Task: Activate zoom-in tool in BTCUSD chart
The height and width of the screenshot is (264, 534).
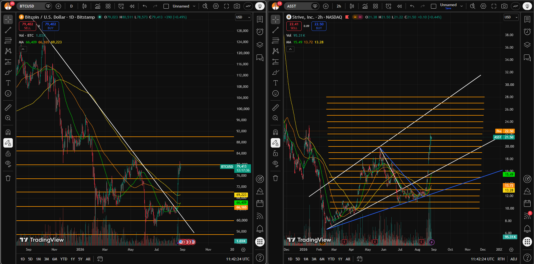Action: pos(8,118)
